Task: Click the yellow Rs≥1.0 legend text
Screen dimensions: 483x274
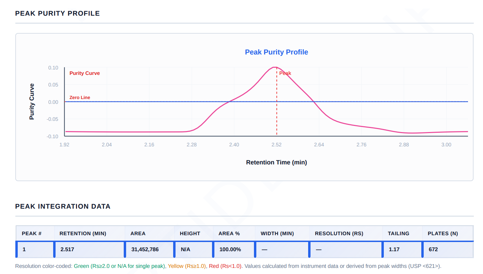Action: pos(186,266)
